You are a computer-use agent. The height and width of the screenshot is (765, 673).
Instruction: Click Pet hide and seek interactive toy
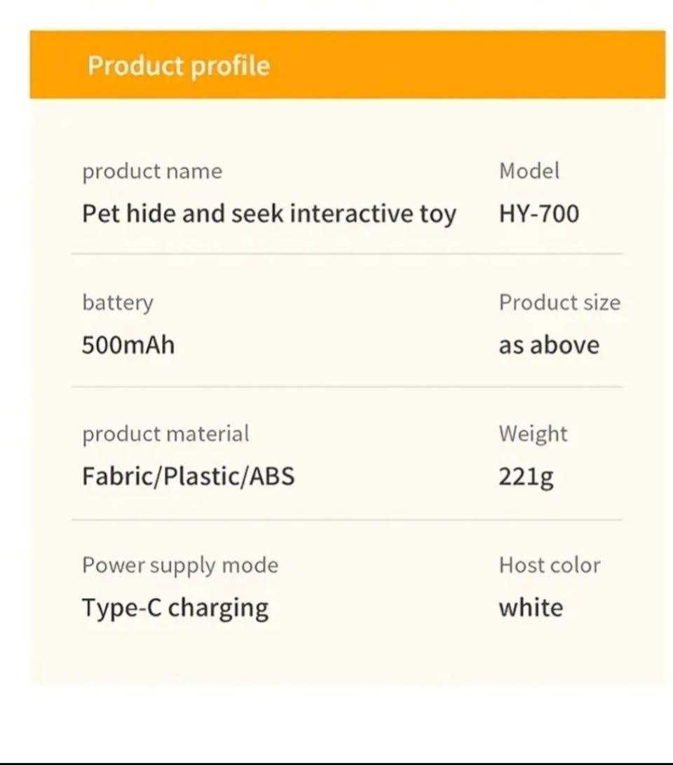coord(269,214)
